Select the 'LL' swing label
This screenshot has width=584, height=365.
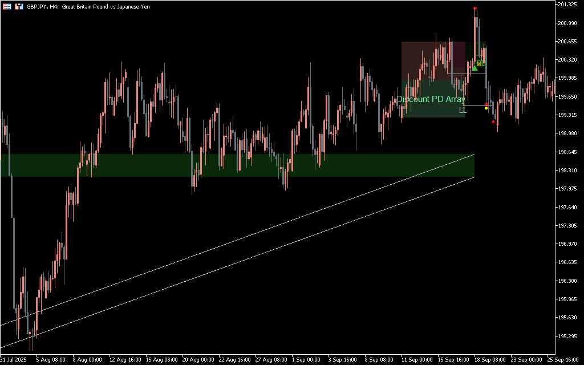point(463,110)
